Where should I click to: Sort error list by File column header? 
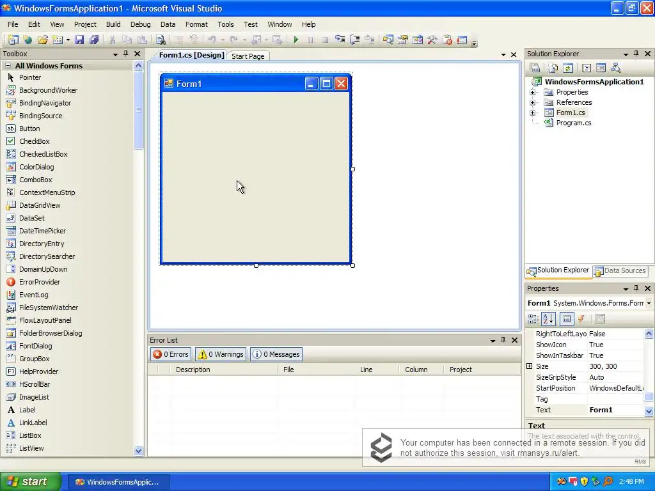315,370
